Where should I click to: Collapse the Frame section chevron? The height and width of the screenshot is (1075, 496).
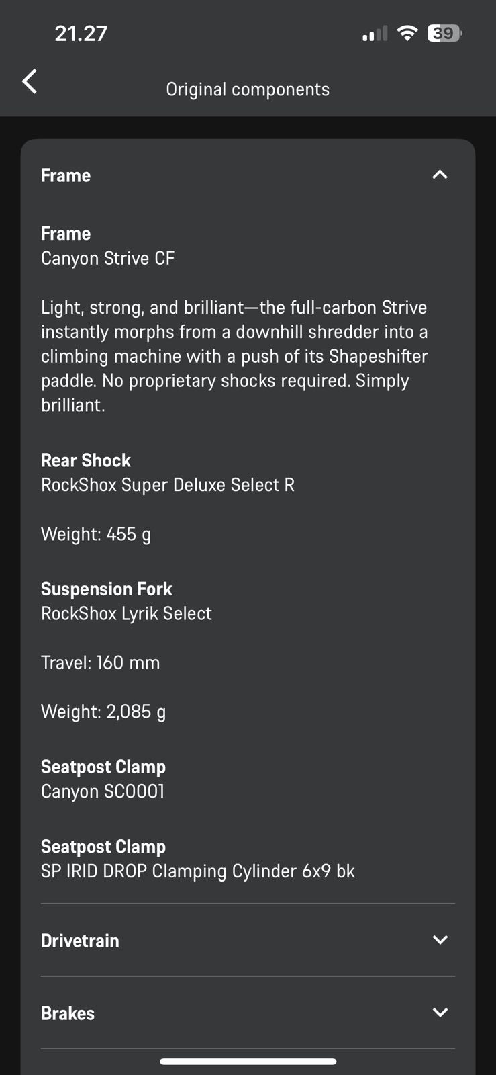440,175
